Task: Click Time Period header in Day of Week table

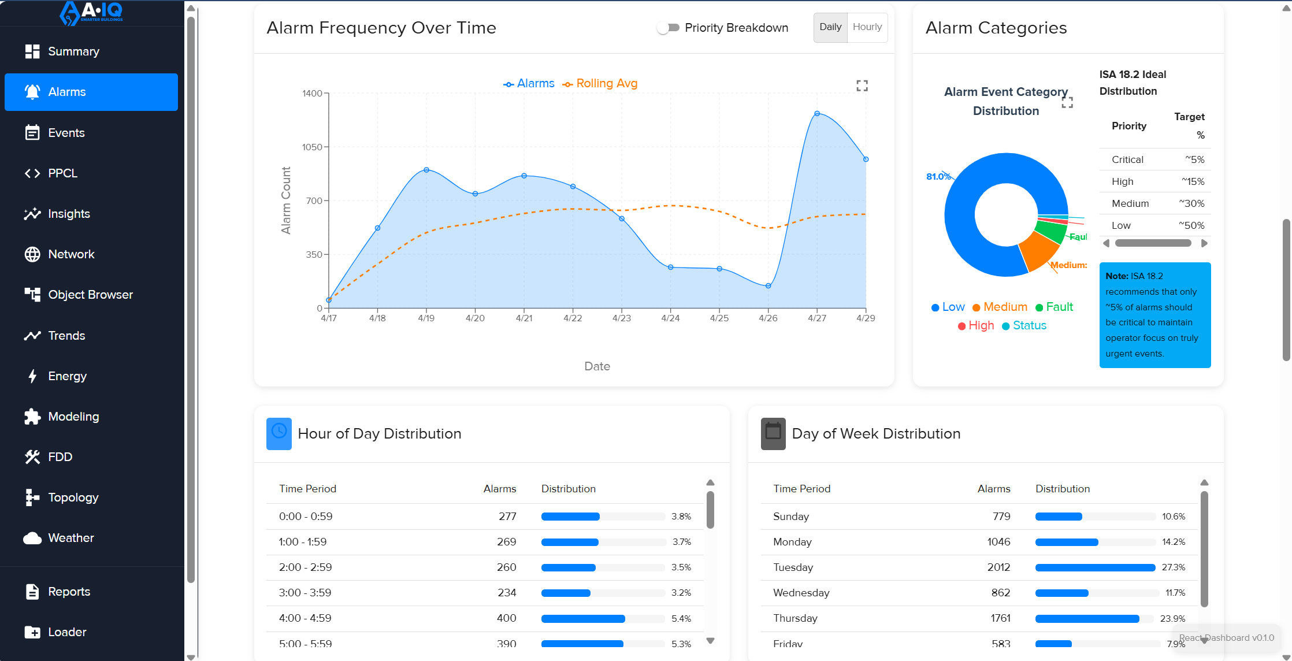Action: pos(801,489)
